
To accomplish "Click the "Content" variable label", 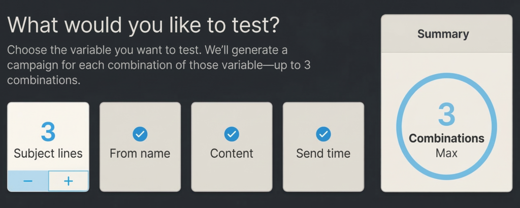I will [232, 154].
